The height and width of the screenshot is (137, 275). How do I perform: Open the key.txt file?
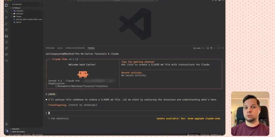click(17, 22)
